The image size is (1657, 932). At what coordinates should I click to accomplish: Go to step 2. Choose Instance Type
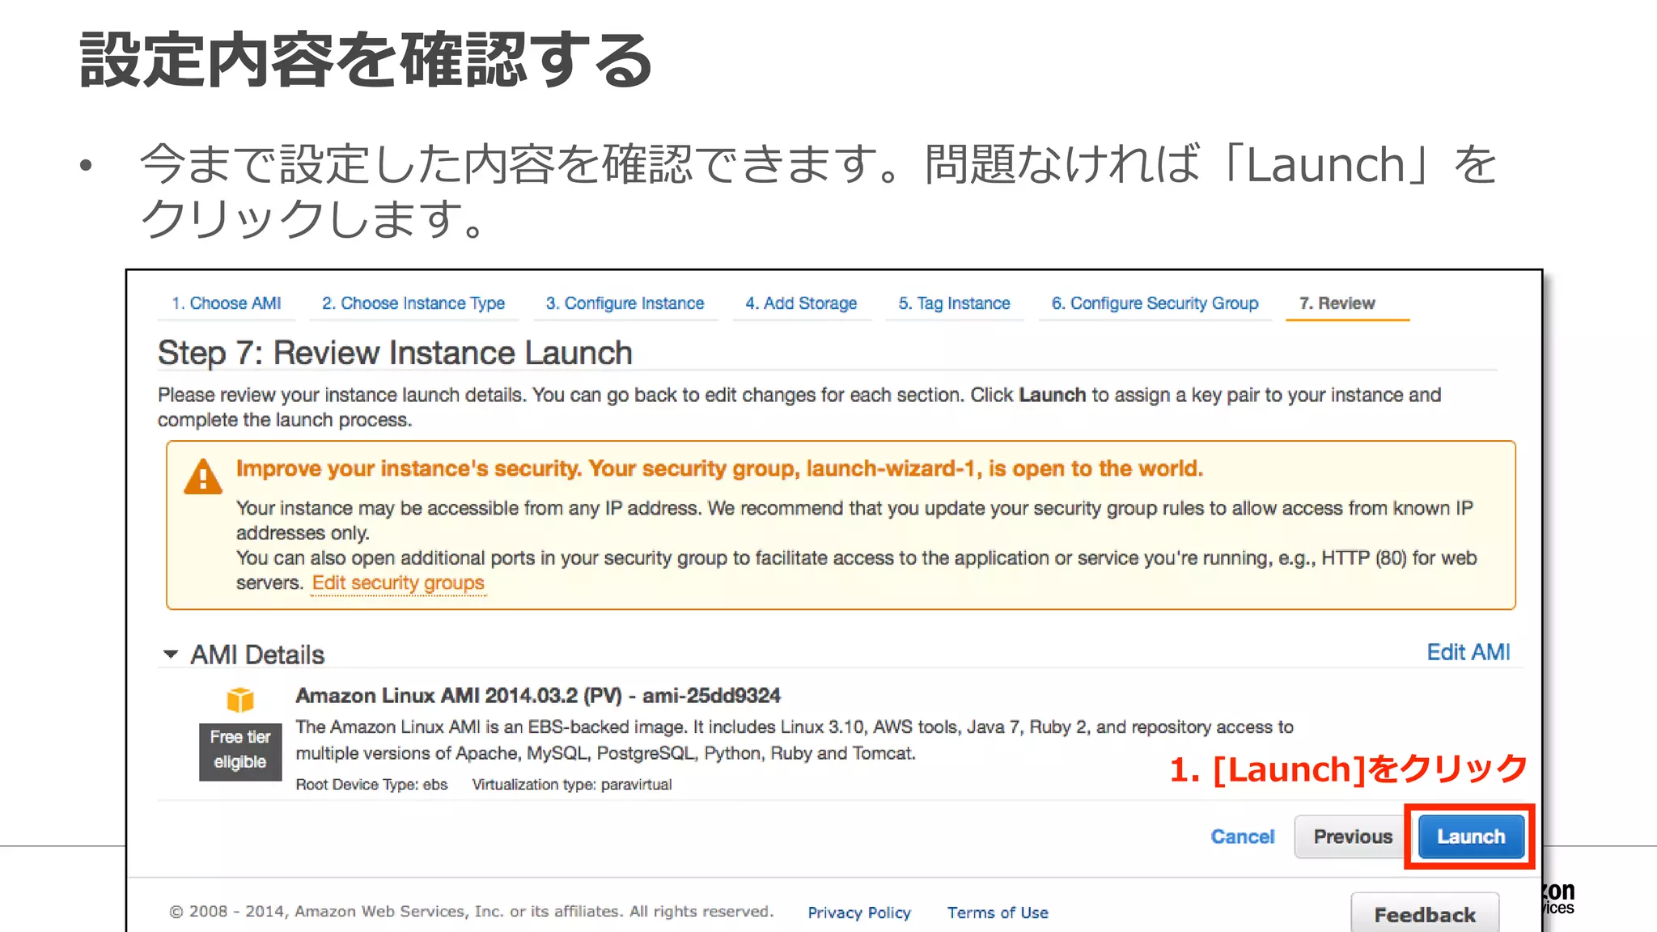pyautogui.click(x=413, y=303)
